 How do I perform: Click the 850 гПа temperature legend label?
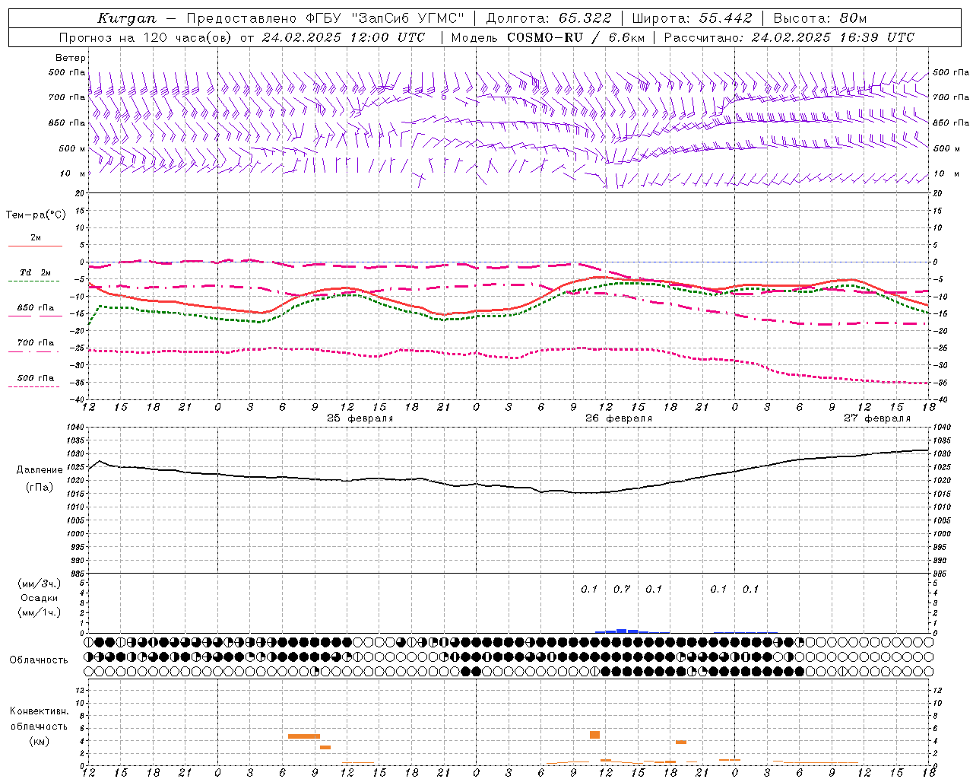pos(36,308)
